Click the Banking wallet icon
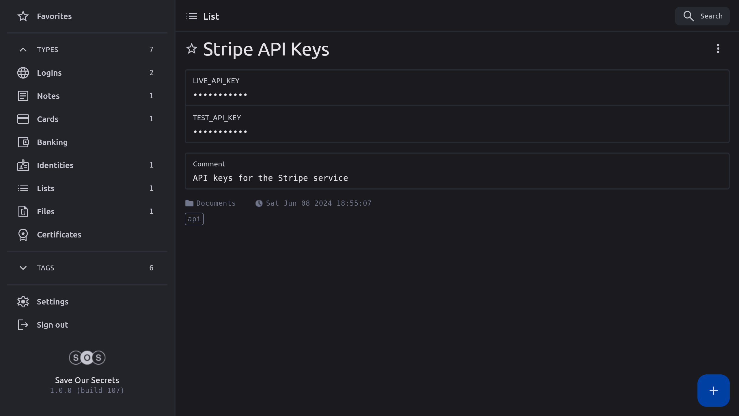The image size is (739, 416). point(23,142)
